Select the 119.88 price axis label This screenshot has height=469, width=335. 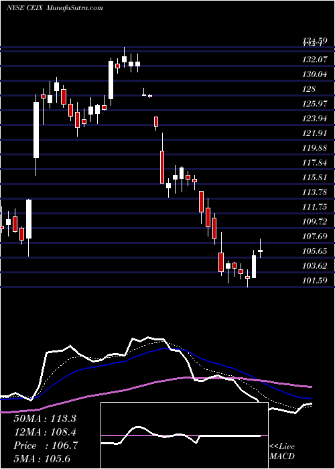tap(314, 148)
